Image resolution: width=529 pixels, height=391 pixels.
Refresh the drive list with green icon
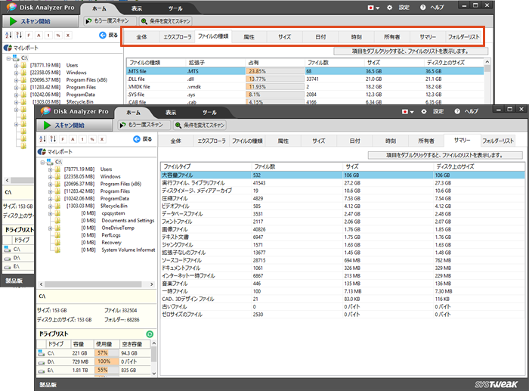150,334
